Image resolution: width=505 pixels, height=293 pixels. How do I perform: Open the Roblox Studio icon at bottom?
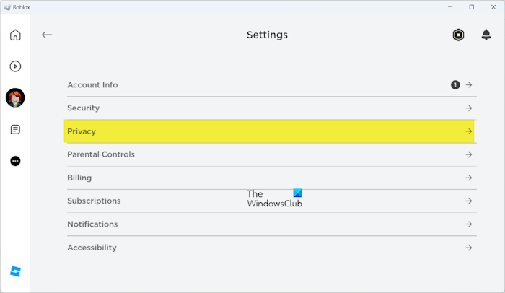point(15,271)
